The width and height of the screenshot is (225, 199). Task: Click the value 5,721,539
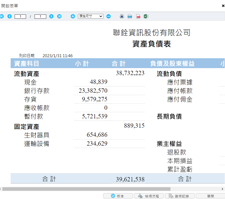(95, 116)
